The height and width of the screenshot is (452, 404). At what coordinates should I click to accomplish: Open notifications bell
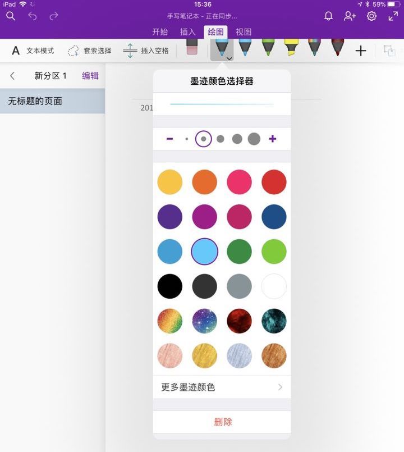point(328,16)
